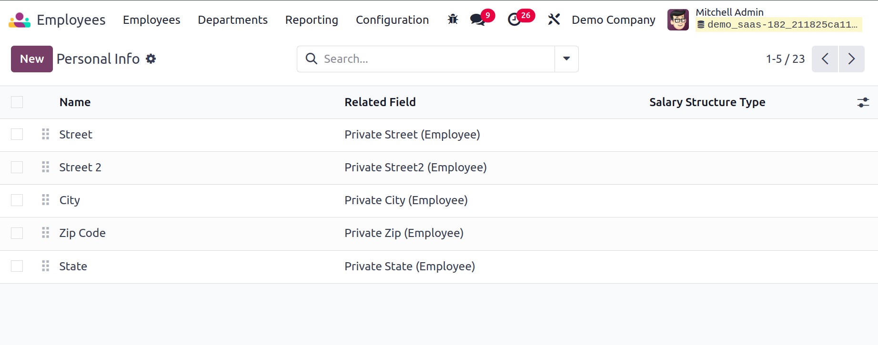
Task: Click into the Search field
Action: [x=436, y=59]
